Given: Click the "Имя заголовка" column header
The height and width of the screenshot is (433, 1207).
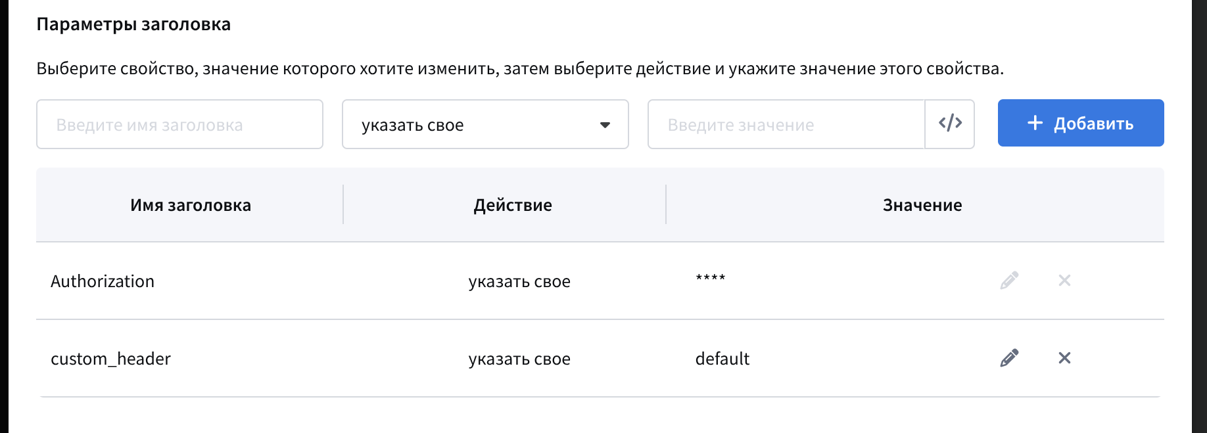Looking at the screenshot, I should (191, 205).
